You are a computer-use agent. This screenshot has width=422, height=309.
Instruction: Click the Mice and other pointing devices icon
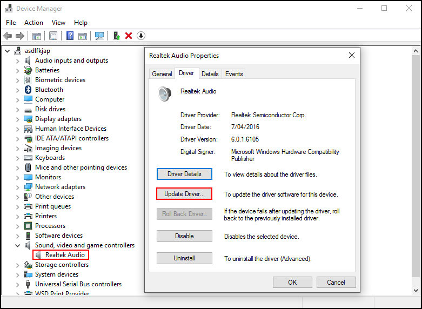(28, 167)
